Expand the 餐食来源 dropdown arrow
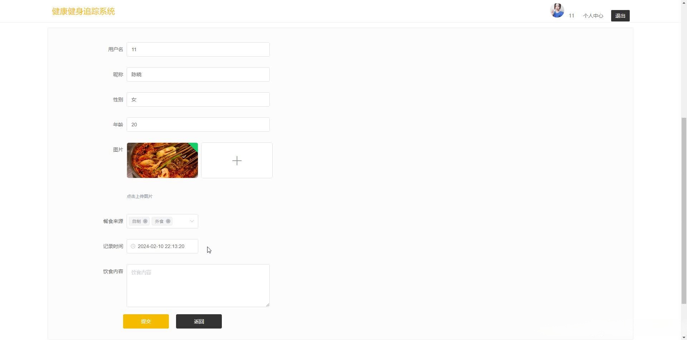 tap(192, 221)
